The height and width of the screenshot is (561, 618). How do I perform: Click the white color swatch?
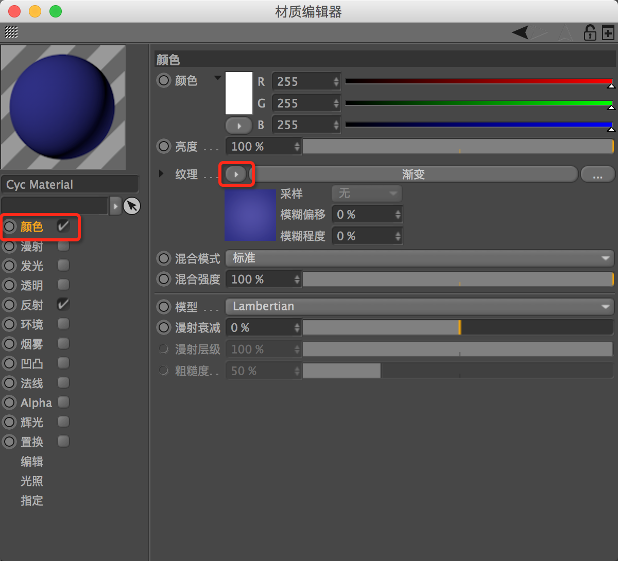pyautogui.click(x=239, y=93)
